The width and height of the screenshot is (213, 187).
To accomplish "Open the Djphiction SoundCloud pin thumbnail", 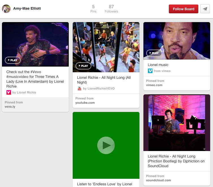I will pyautogui.click(x=177, y=123).
